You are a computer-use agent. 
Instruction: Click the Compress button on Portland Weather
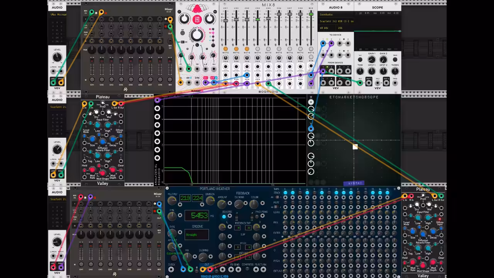pyautogui.click(x=247, y=269)
